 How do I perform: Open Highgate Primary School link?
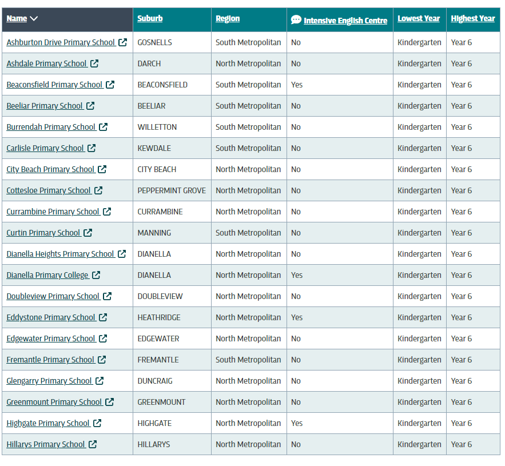[48, 423]
